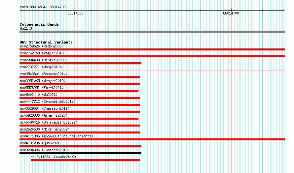Click the nsv5578952 (Ebert2021) label
The image size is (294, 173).
42,88
